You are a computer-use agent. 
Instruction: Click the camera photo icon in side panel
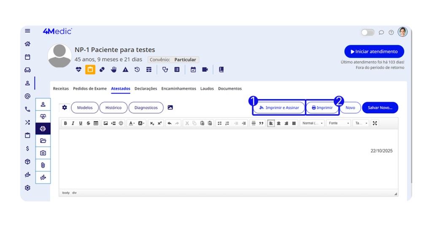pyautogui.click(x=43, y=153)
